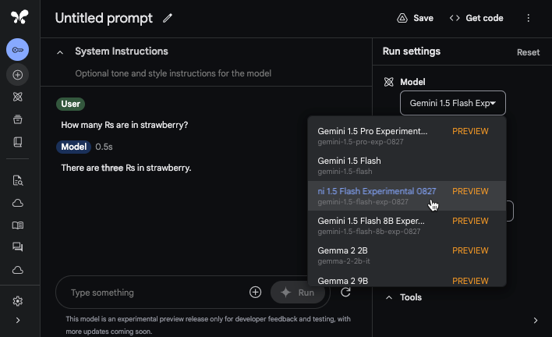Open the library stack icon in sidebar
The image size is (552, 337).
click(18, 119)
